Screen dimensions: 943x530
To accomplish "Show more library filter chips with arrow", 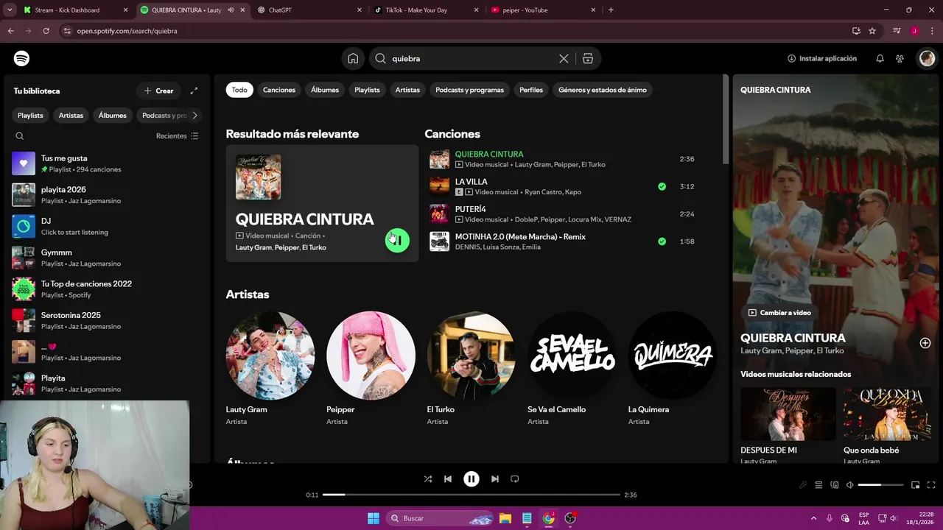I will [x=194, y=116].
